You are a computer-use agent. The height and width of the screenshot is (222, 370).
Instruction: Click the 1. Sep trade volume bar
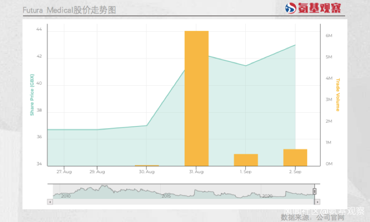point(246,160)
